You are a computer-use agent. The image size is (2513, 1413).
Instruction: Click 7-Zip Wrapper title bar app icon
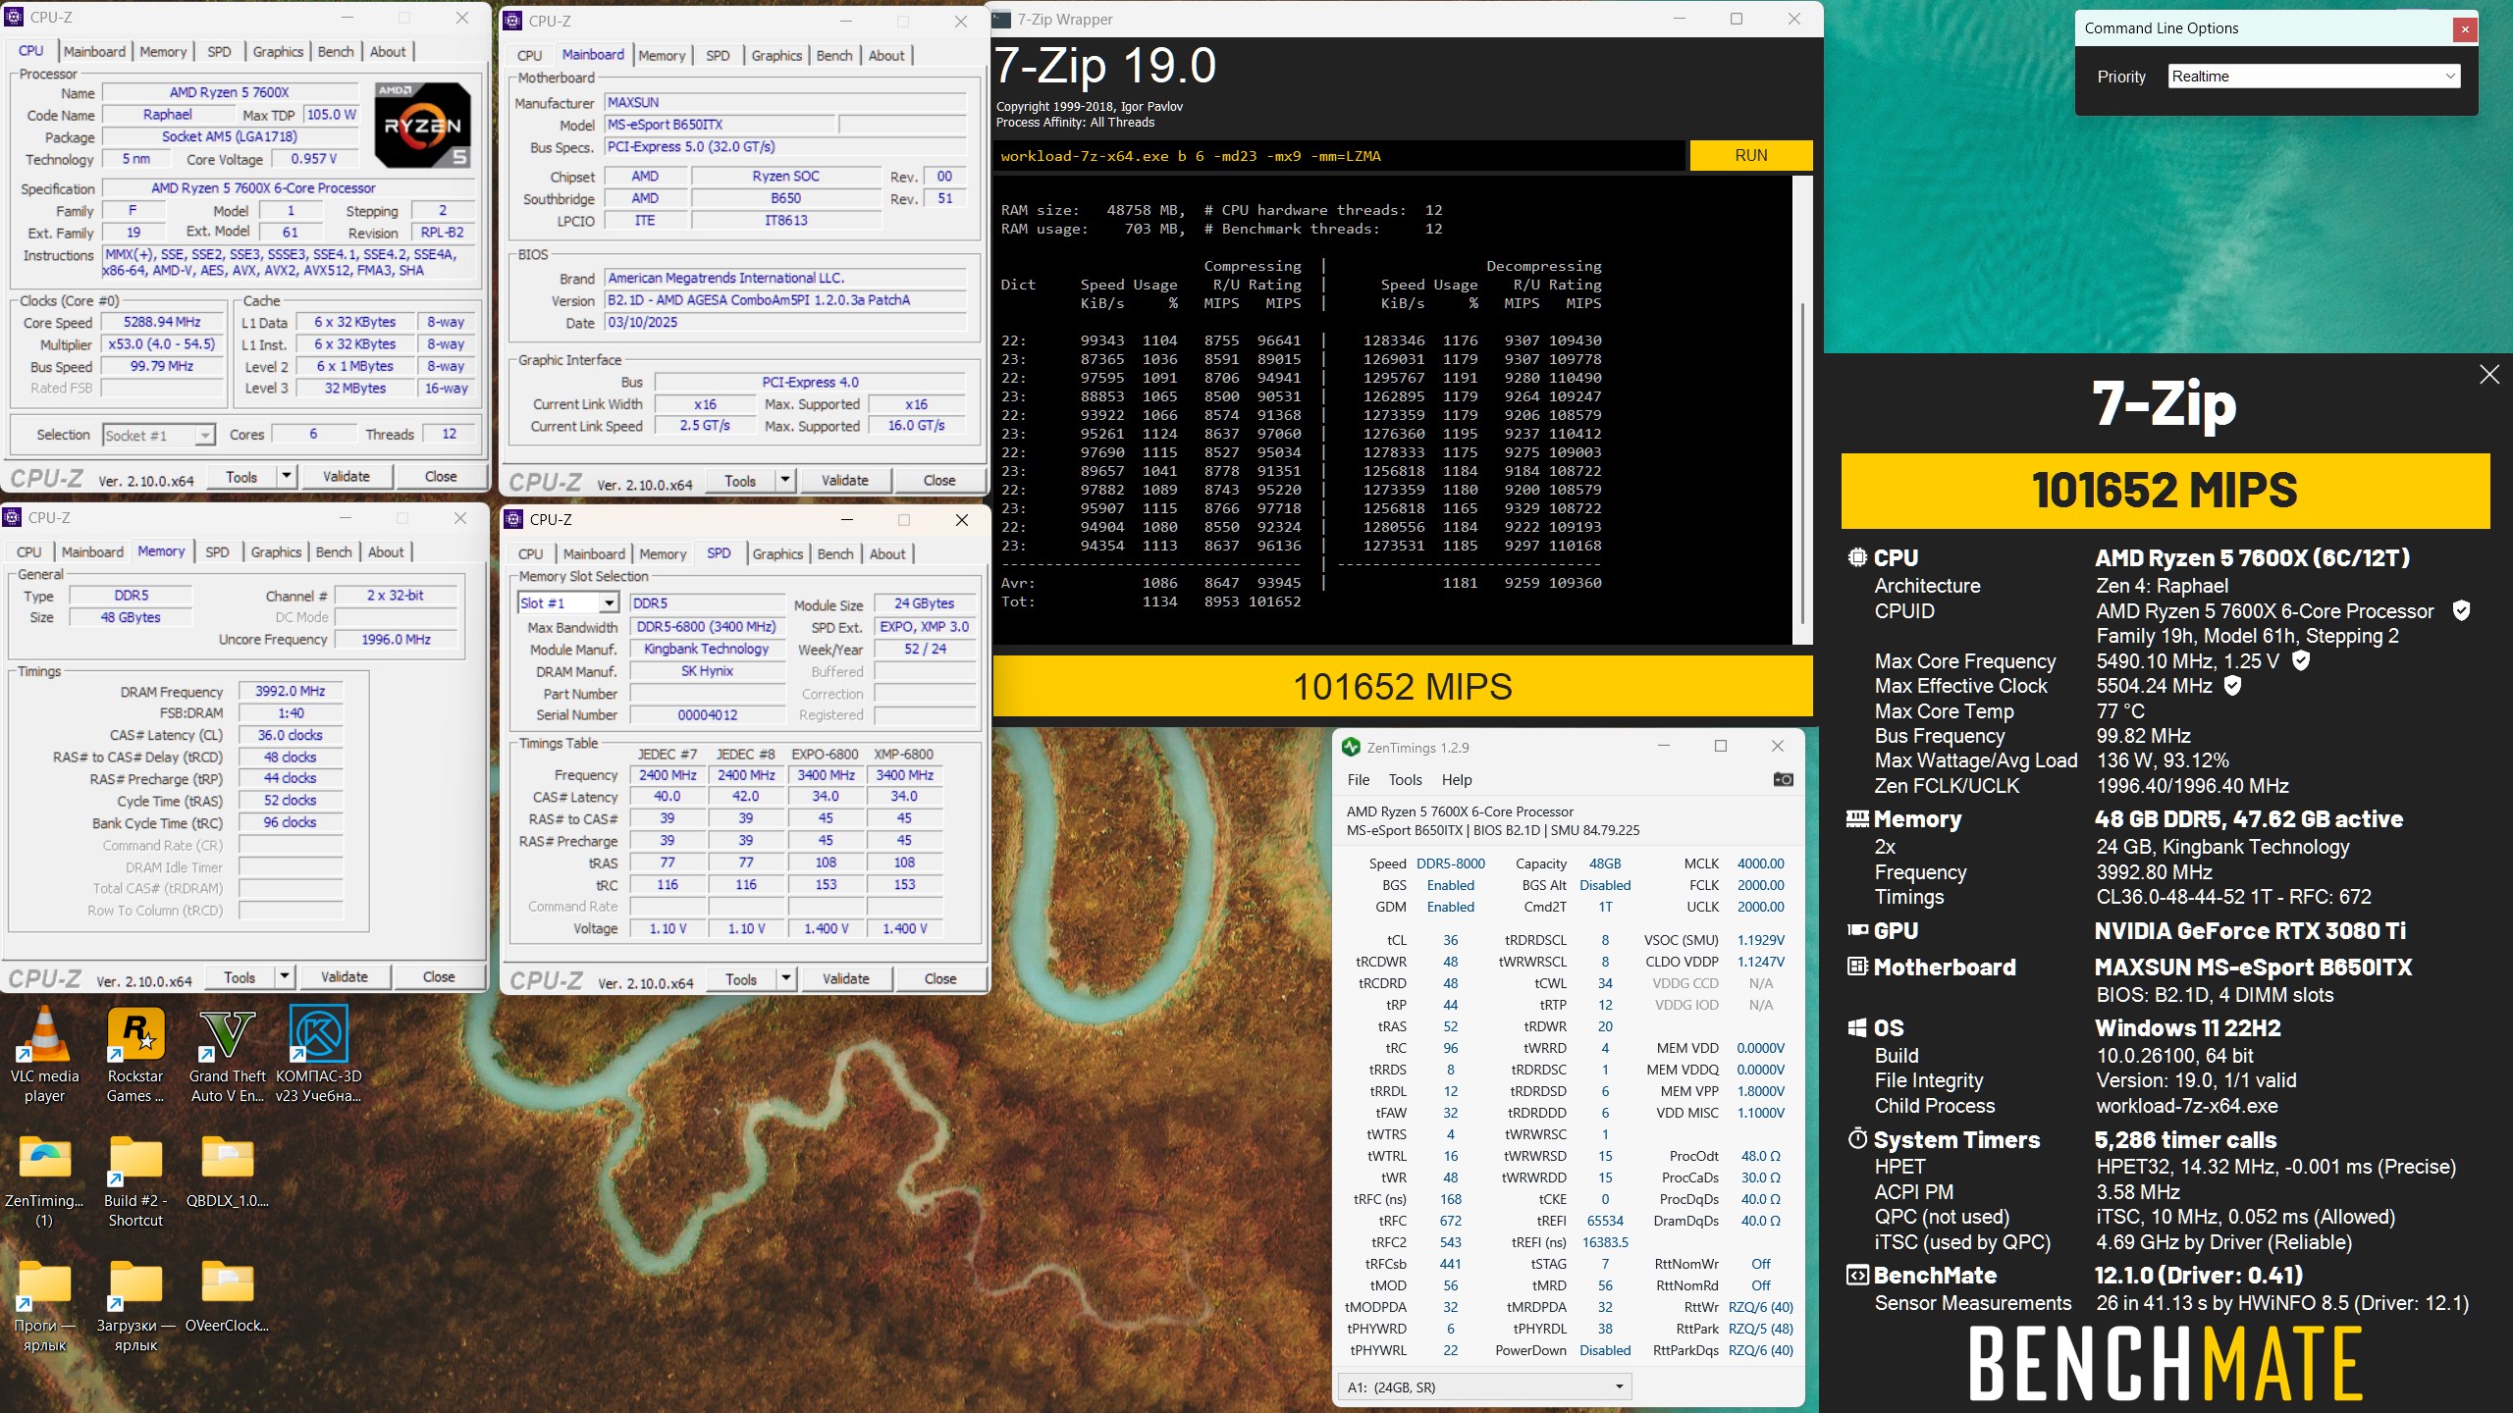[1001, 19]
